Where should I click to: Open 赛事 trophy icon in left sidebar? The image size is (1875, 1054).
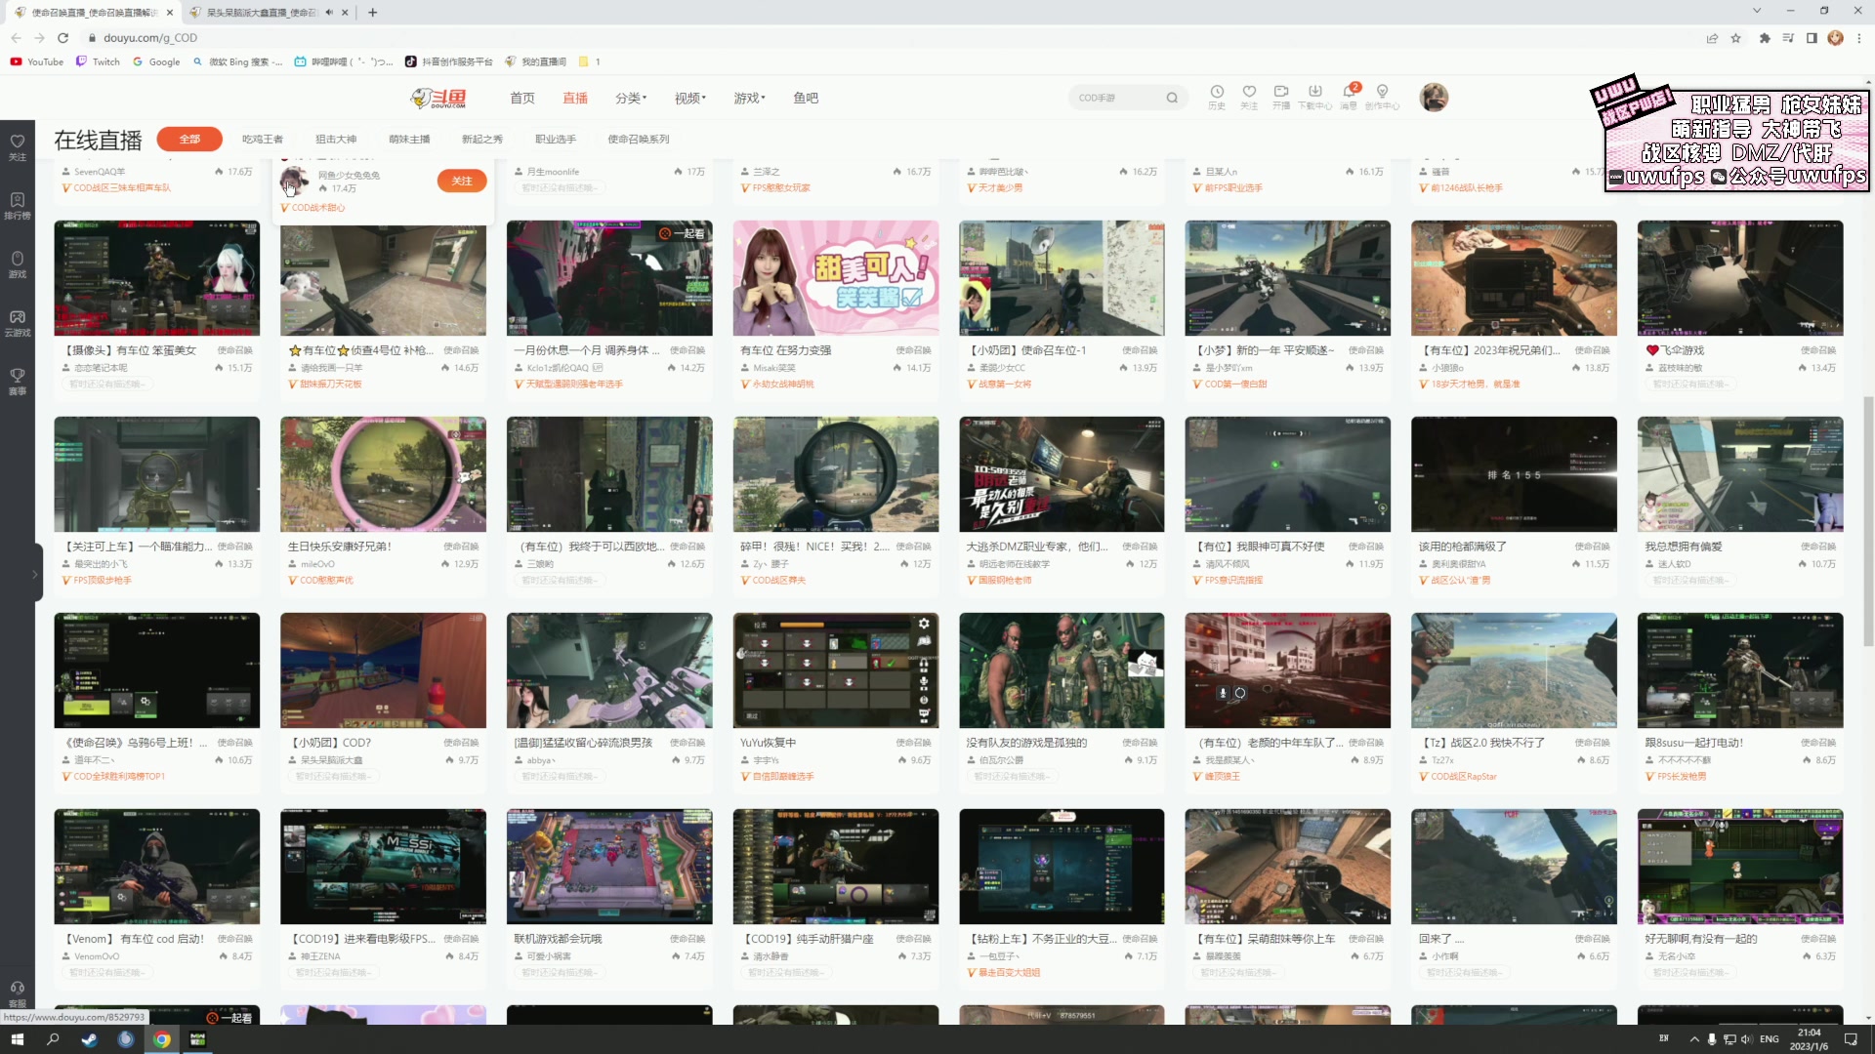click(x=18, y=382)
